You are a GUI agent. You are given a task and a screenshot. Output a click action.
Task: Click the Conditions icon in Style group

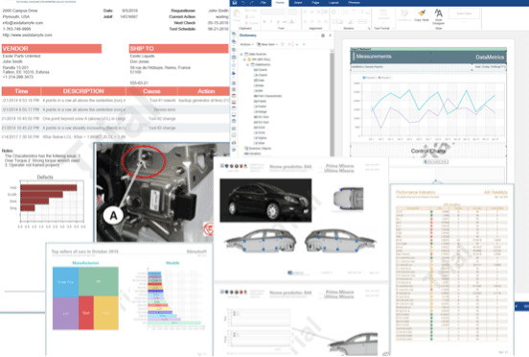[x=403, y=15]
